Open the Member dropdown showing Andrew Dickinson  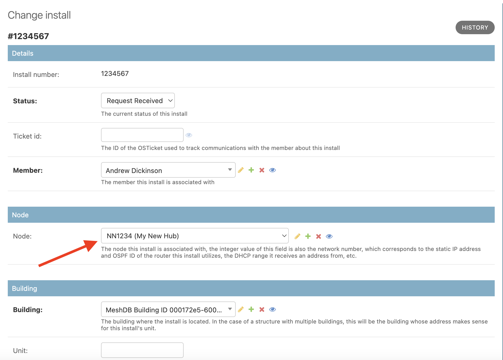tap(168, 170)
